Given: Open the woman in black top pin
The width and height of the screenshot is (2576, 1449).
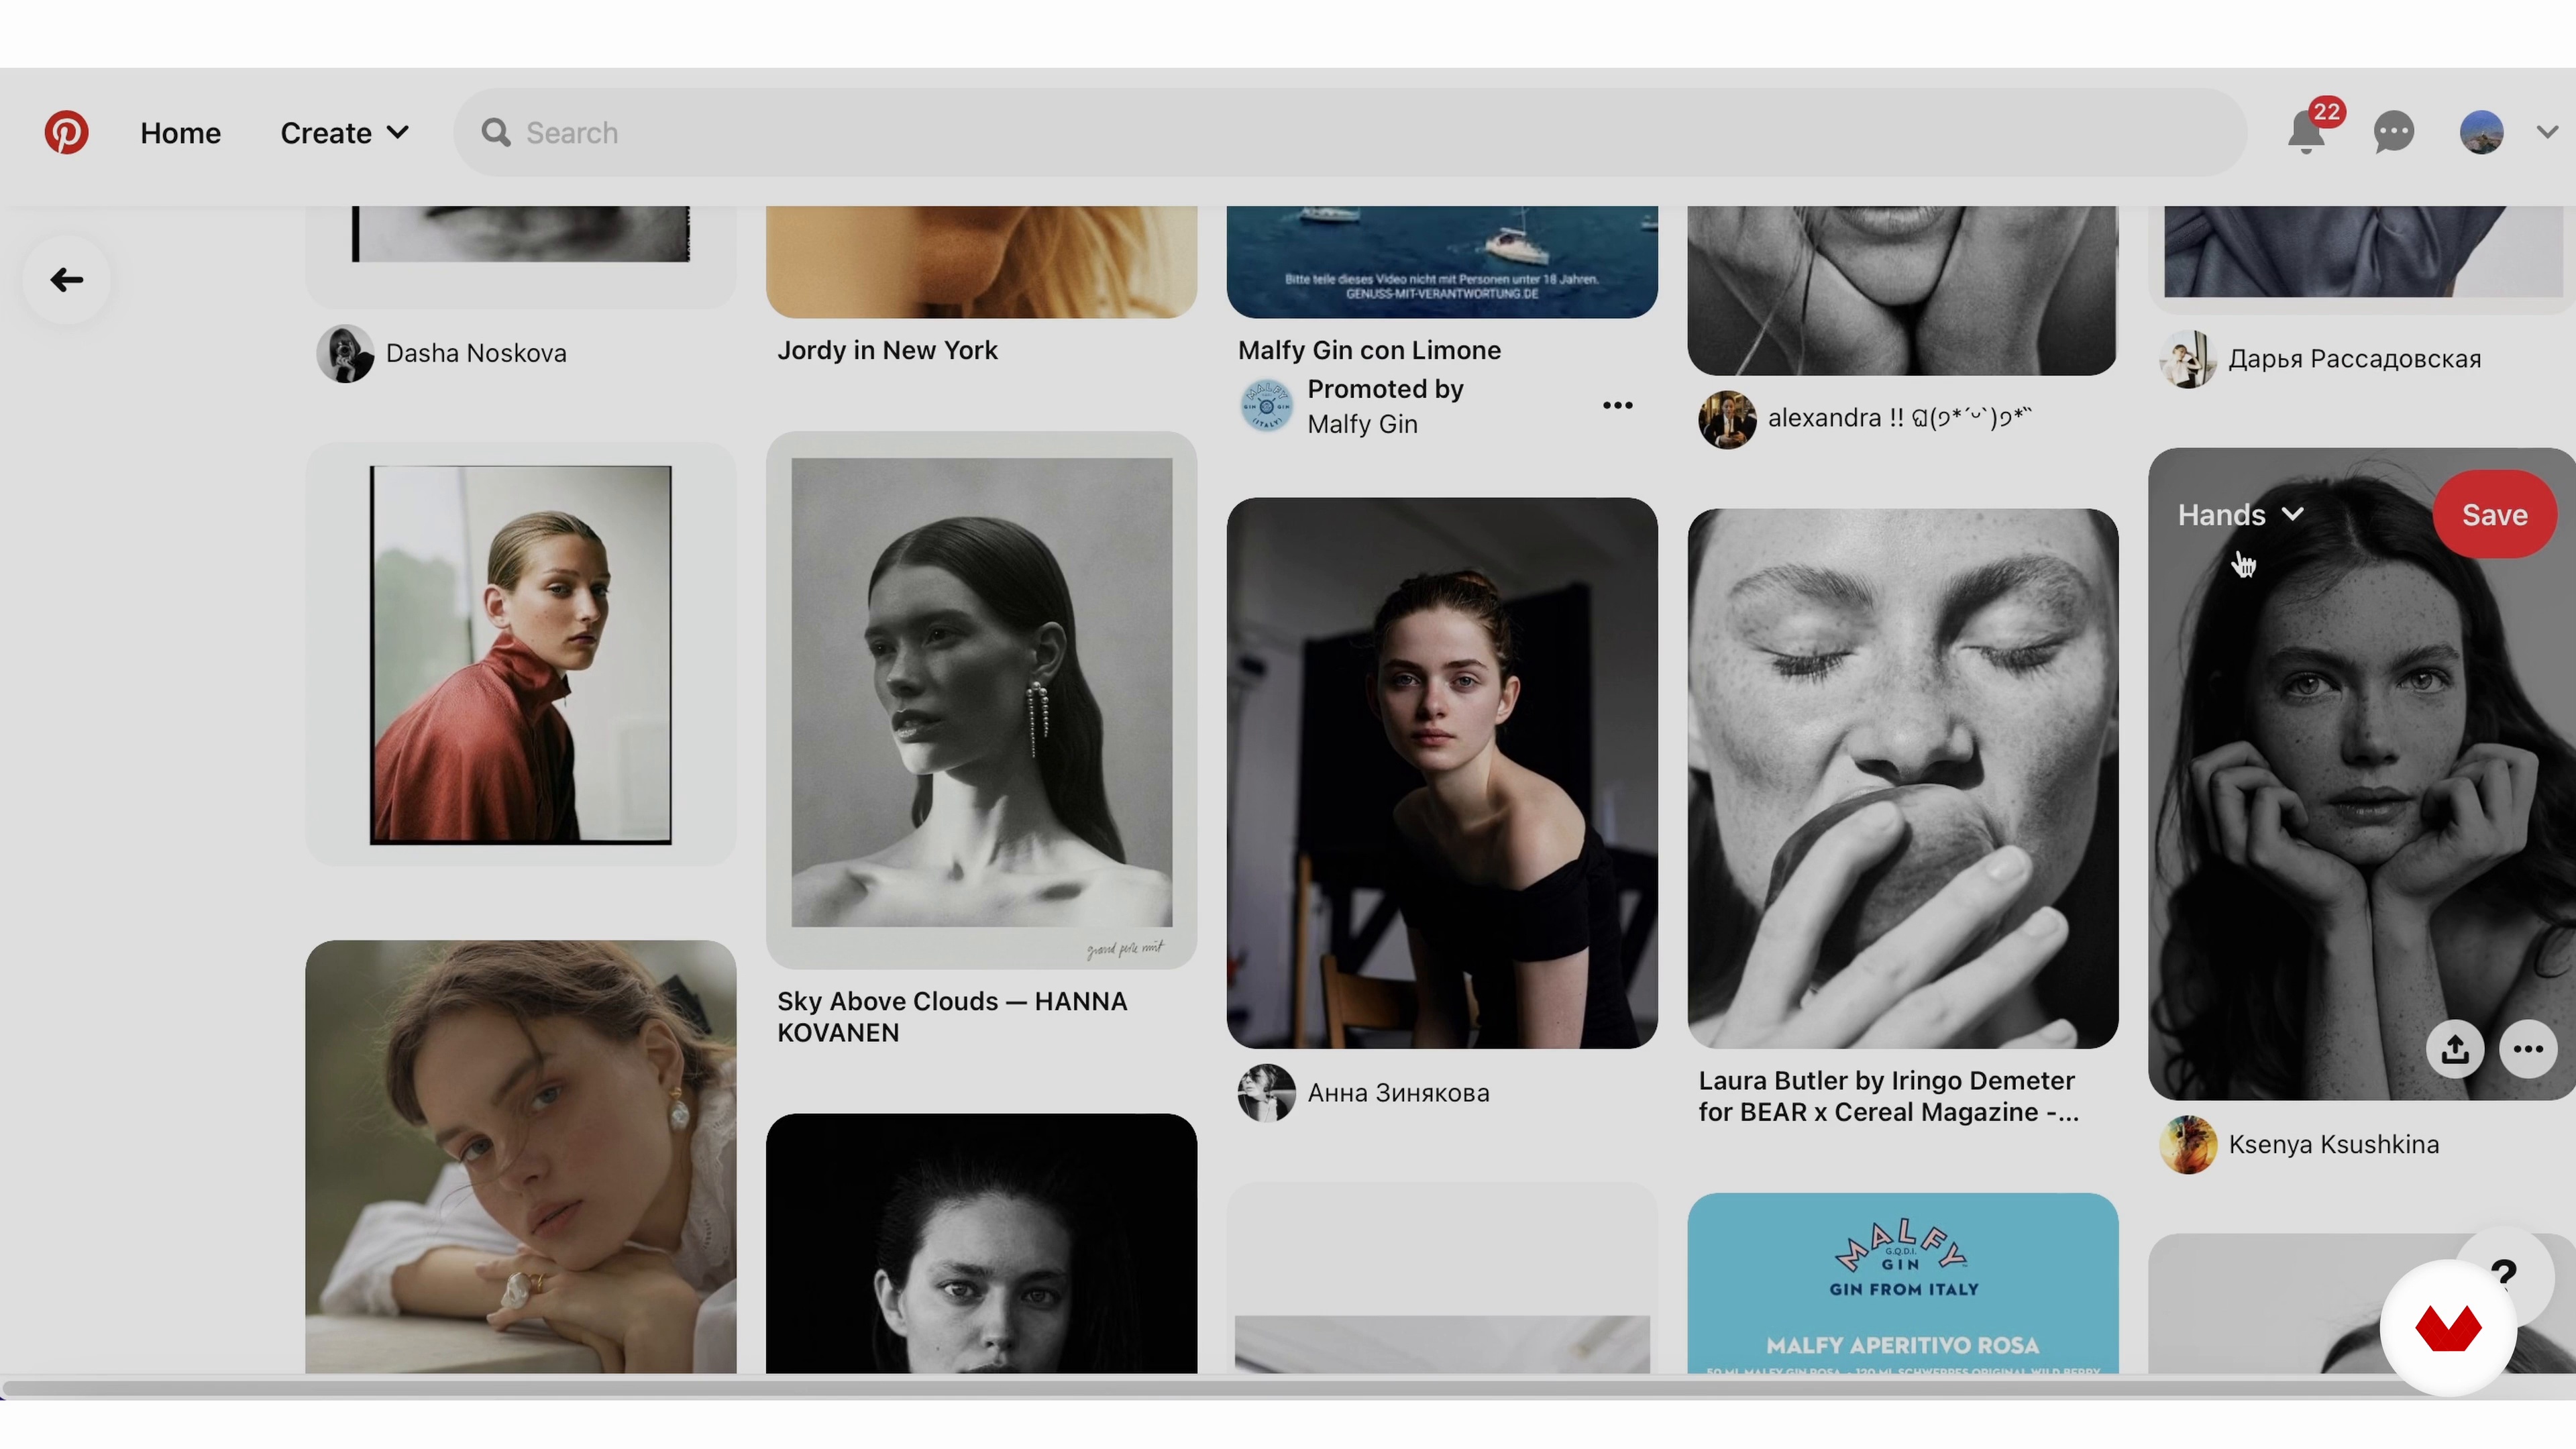Looking at the screenshot, I should coord(1442,773).
